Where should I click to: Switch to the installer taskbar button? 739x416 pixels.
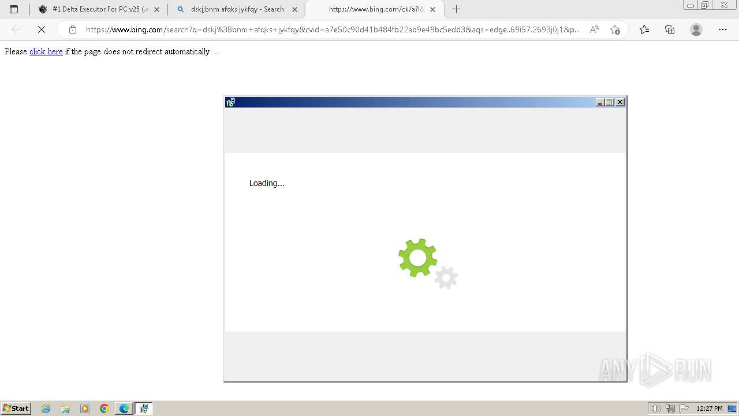144,408
